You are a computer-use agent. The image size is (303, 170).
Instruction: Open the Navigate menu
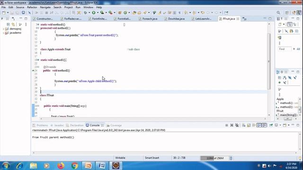[x=45, y=8]
